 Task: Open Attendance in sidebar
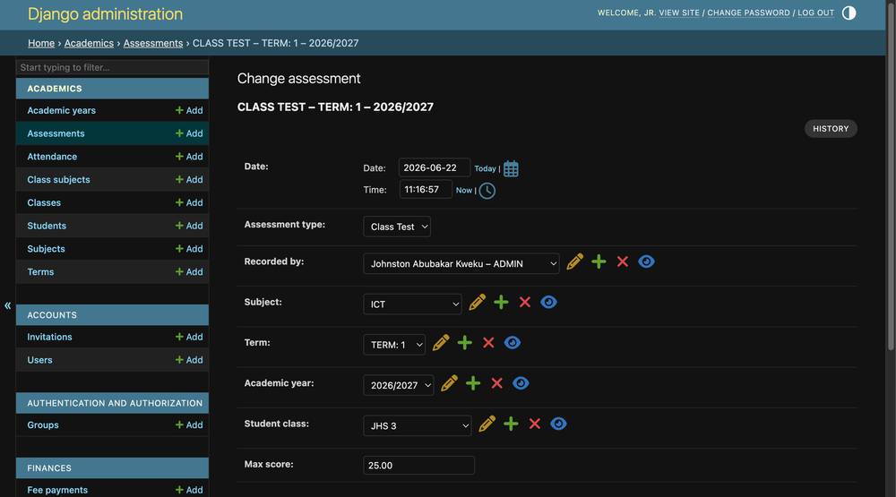click(x=52, y=157)
